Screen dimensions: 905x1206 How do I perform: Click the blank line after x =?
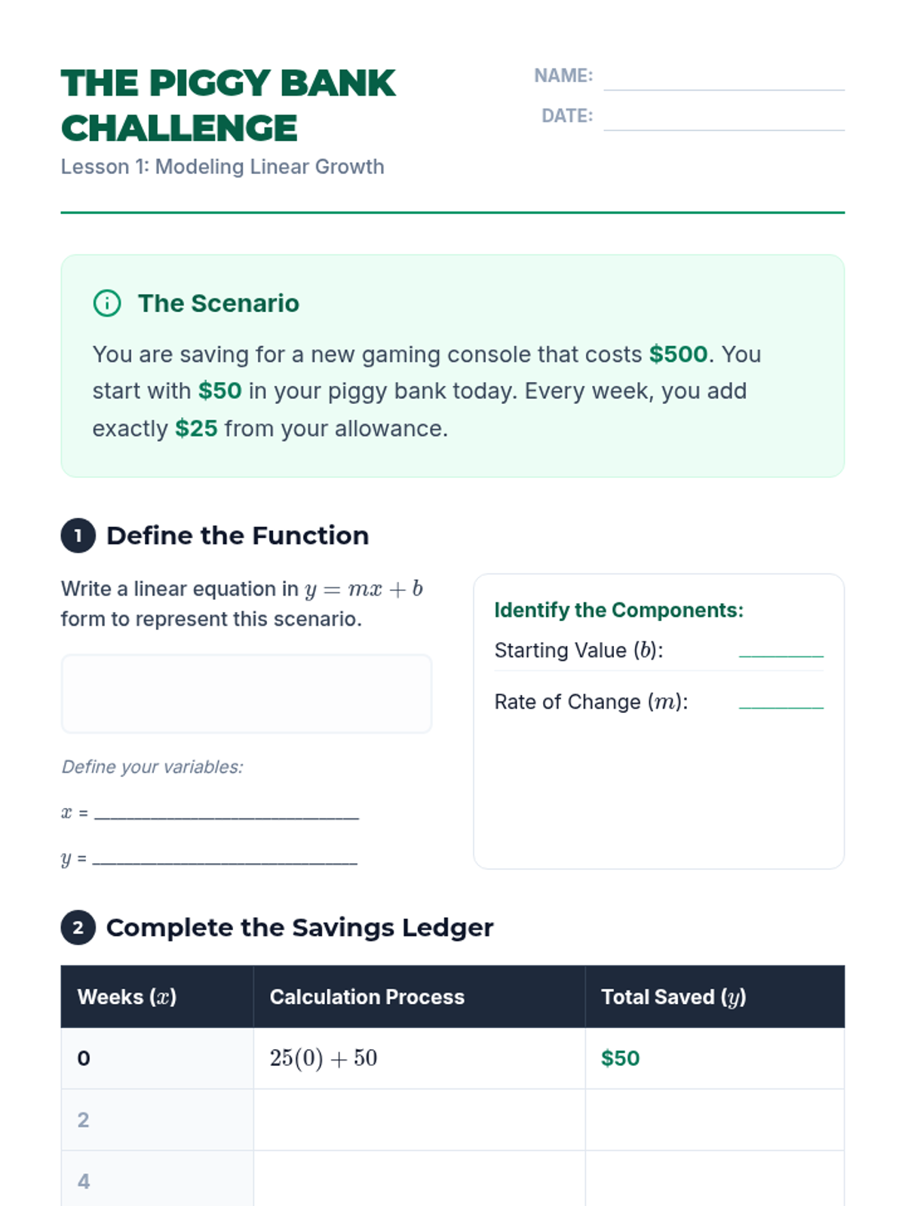[226, 813]
